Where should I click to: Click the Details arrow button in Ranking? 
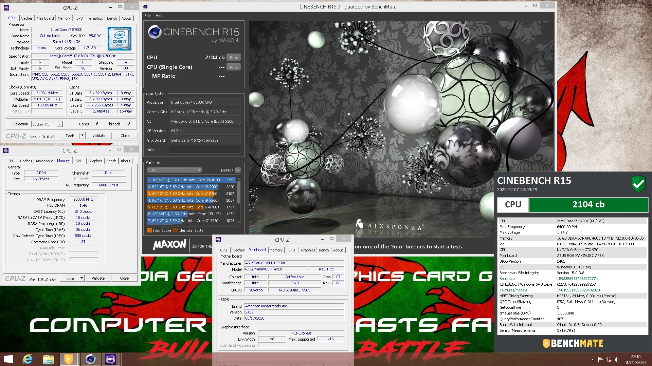[x=238, y=170]
